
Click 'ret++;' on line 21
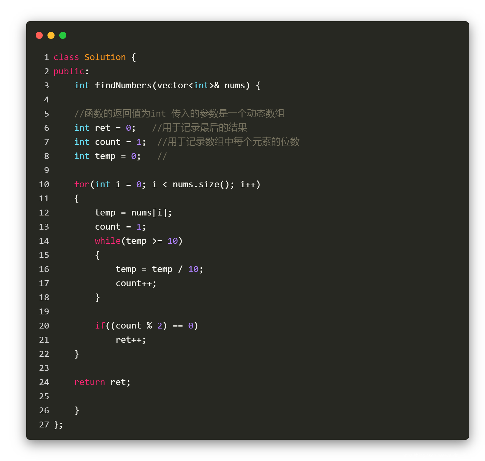click(131, 340)
